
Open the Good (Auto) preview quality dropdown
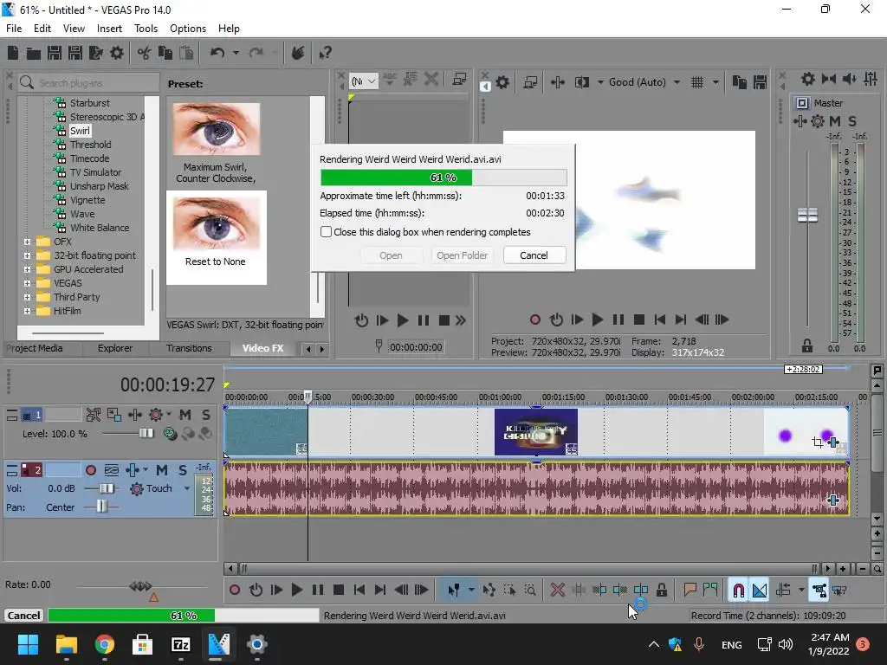pyautogui.click(x=677, y=82)
